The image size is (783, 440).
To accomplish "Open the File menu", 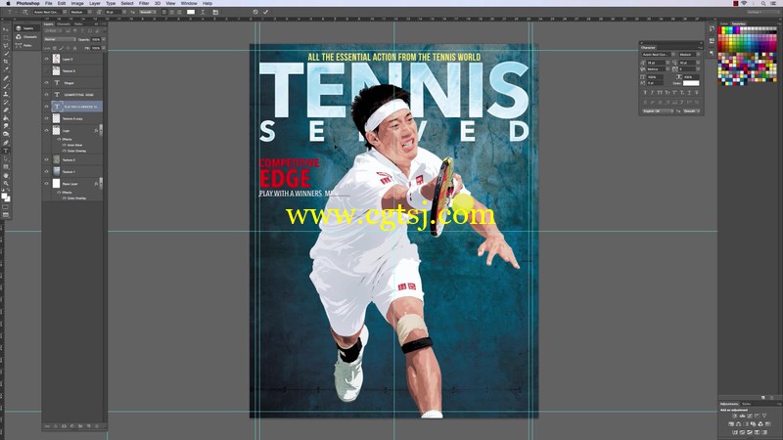I will pos(48,3).
